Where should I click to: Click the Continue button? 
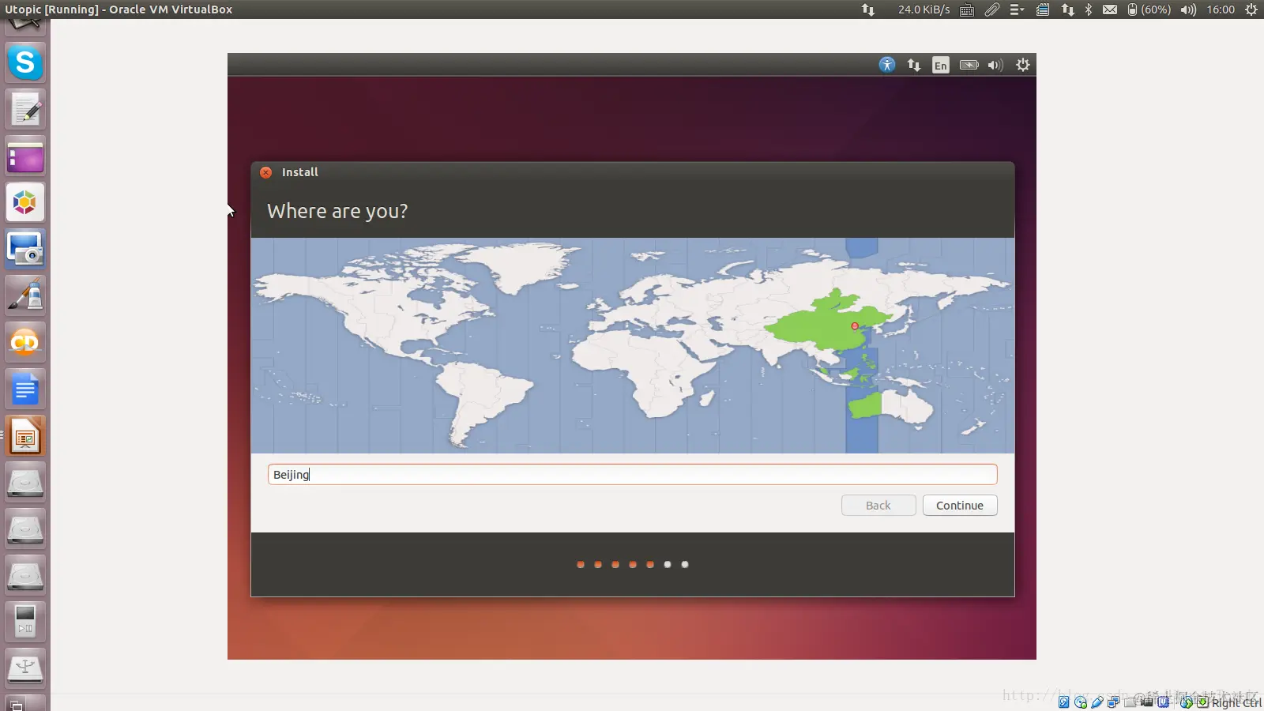960,506
